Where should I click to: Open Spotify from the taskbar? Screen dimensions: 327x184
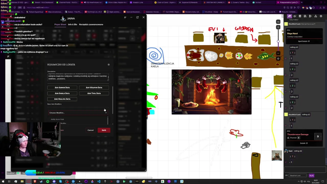[48, 181]
